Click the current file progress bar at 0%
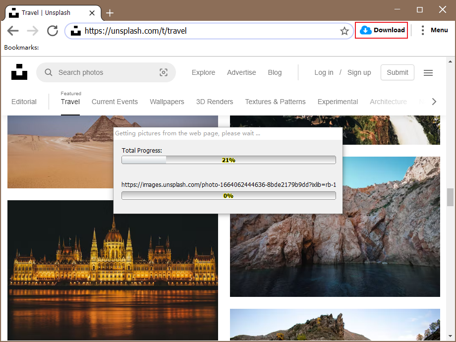 [x=228, y=196]
